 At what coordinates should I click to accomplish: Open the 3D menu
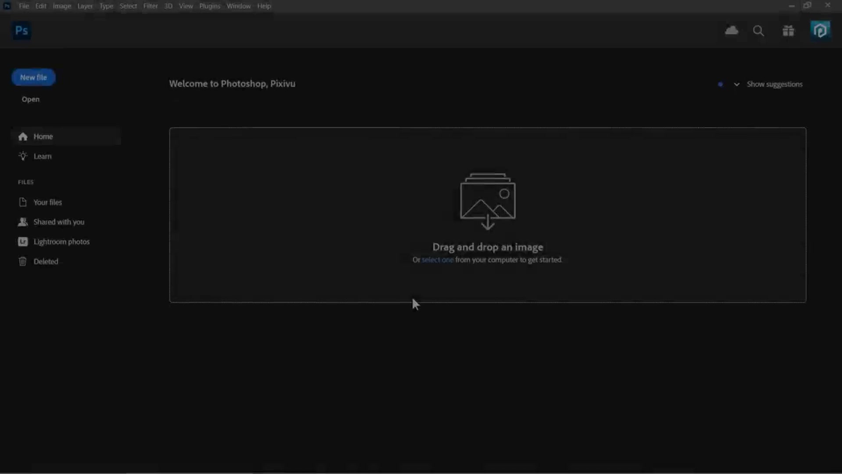168,6
